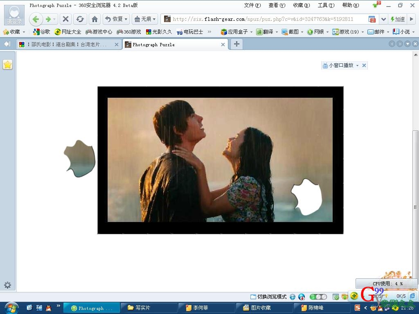This screenshot has height=314, width=419.
Task: Open the 查看(V) menu
Action: click(277, 5)
